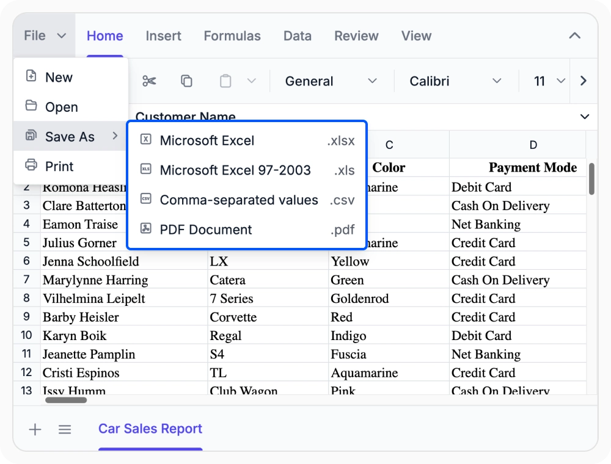The height and width of the screenshot is (464, 611).
Task: Click the Microsoft Excel xlsx file icon
Action: [146, 139]
